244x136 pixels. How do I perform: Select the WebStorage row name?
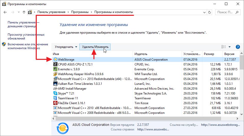click(x=66, y=59)
